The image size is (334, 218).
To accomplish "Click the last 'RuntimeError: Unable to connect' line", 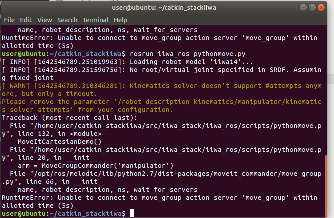I will (x=159, y=198).
